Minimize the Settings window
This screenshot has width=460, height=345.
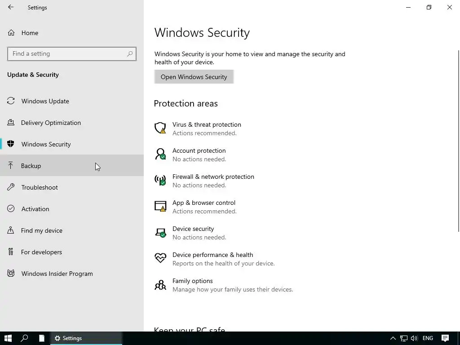tap(408, 7)
